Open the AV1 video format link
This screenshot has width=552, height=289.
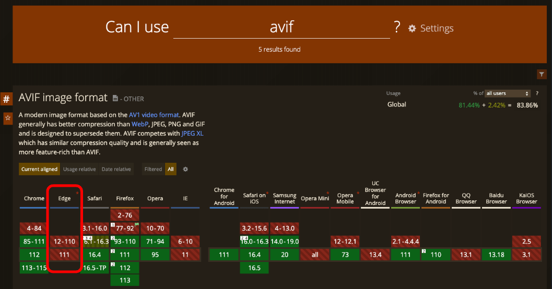click(154, 115)
